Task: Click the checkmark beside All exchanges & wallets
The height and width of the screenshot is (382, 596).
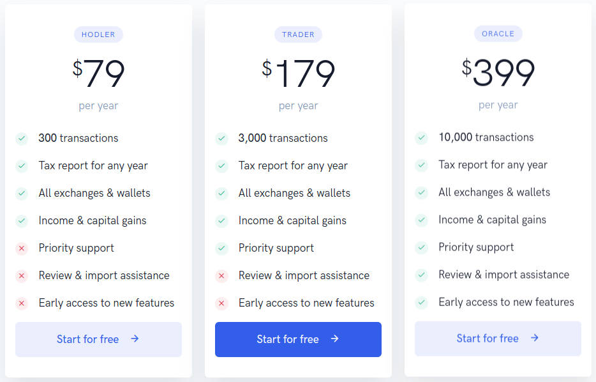Action: tap(21, 193)
